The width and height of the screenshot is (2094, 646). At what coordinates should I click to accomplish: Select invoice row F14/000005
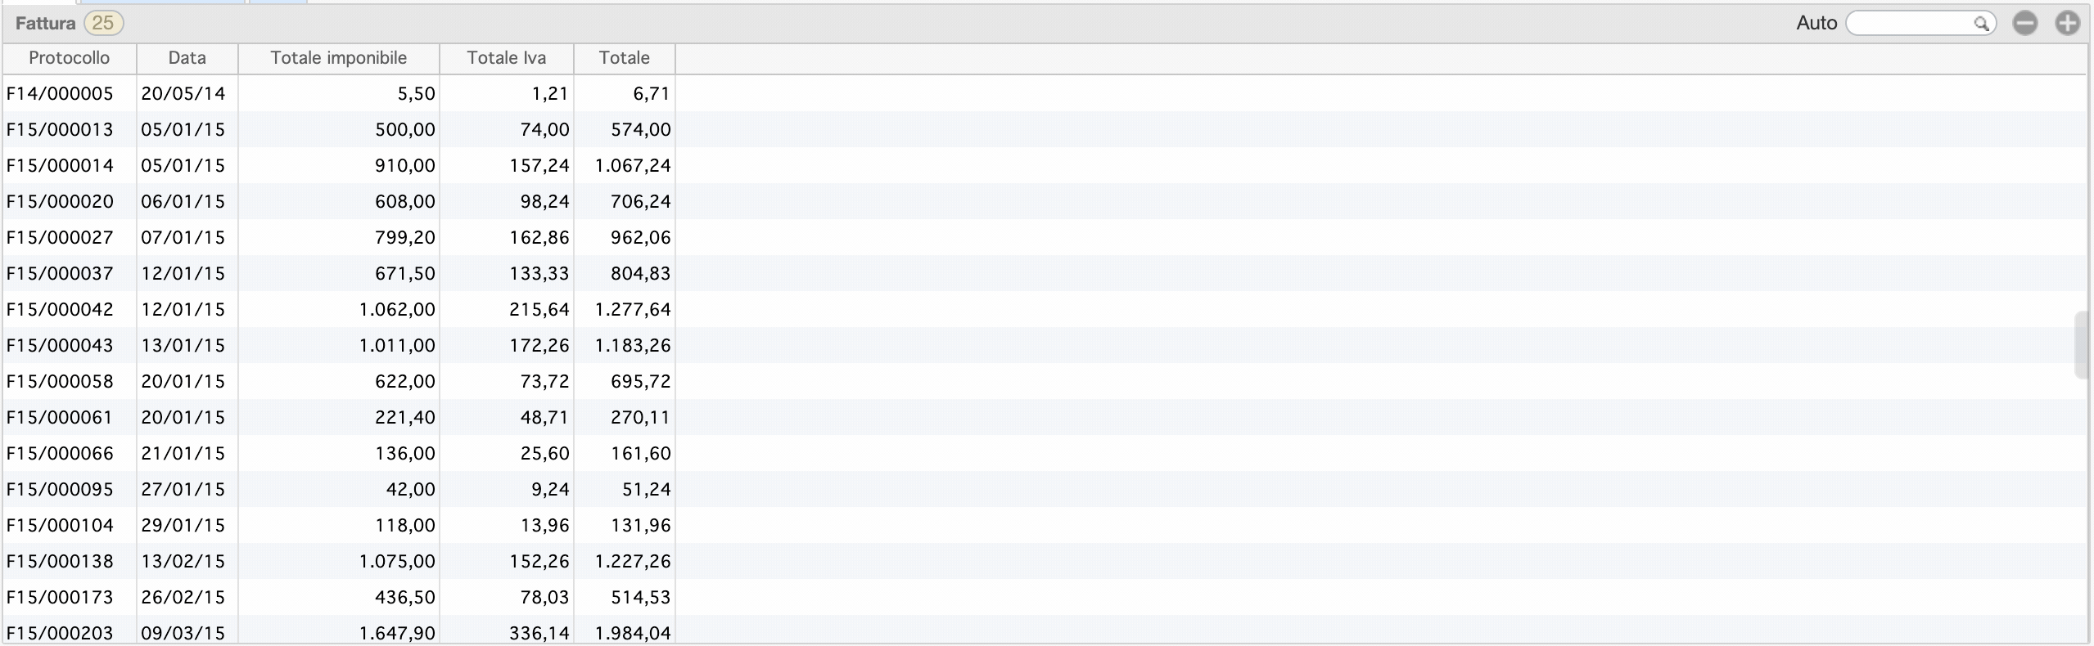[x=1045, y=93]
